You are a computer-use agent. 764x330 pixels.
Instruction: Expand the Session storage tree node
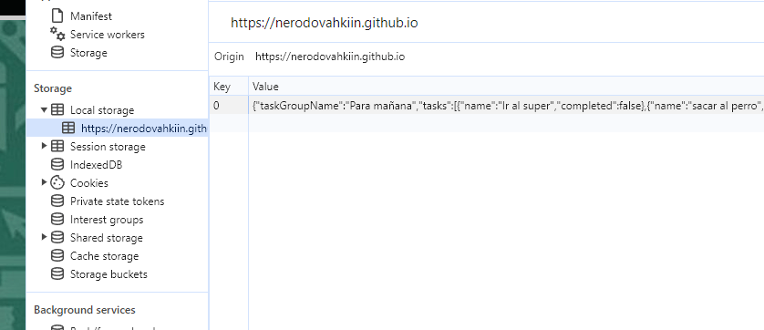click(44, 146)
